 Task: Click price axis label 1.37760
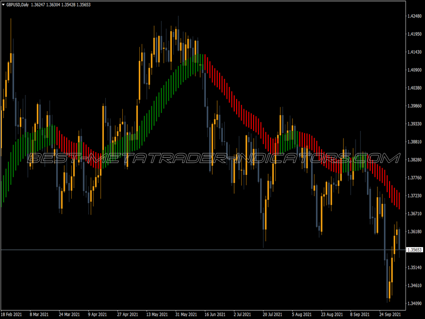pyautogui.click(x=415, y=178)
